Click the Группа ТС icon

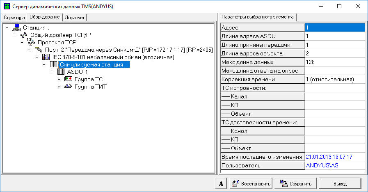68,79
